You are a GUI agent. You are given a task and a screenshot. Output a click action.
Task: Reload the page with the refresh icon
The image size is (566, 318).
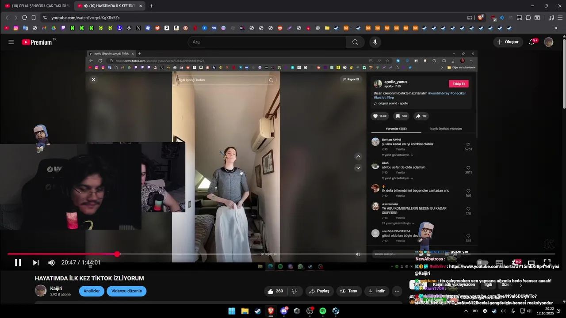coord(24,18)
